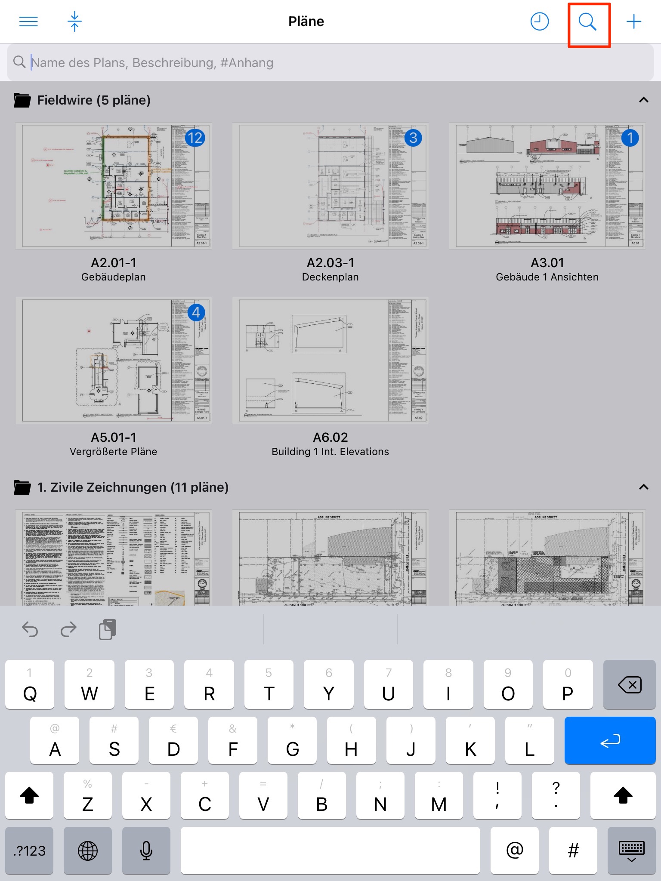
Task: Open the first civil drawing notes thumbnail
Action: tap(114, 558)
